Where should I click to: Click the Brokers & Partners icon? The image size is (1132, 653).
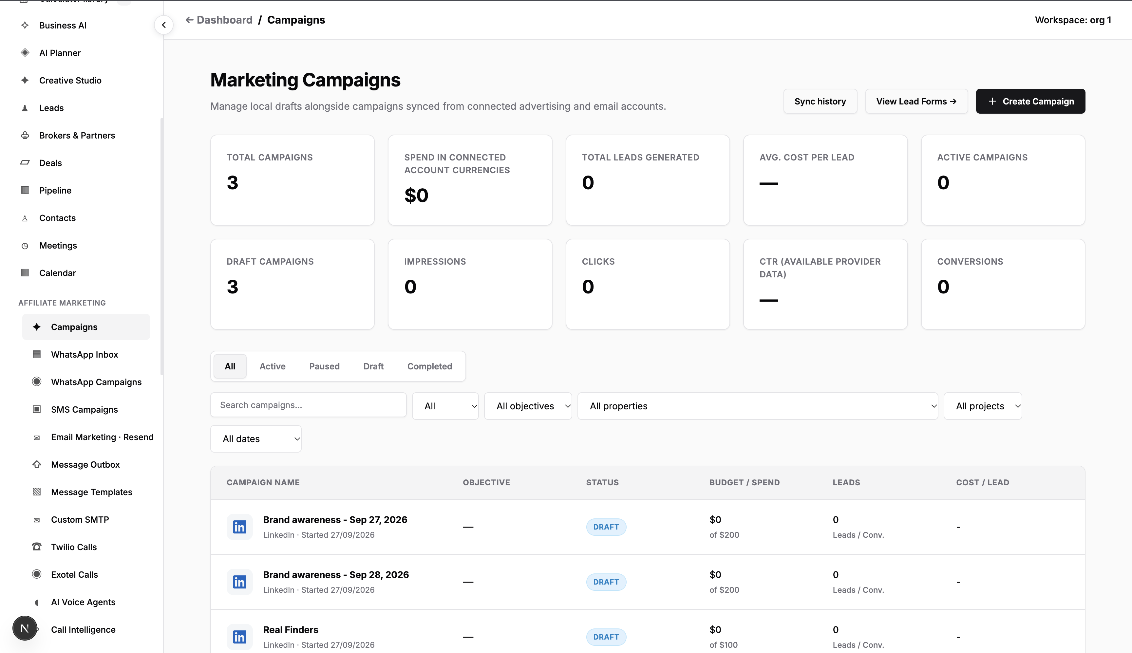[x=25, y=136]
